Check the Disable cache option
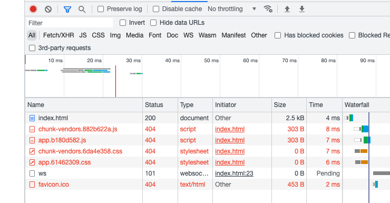 156,9
